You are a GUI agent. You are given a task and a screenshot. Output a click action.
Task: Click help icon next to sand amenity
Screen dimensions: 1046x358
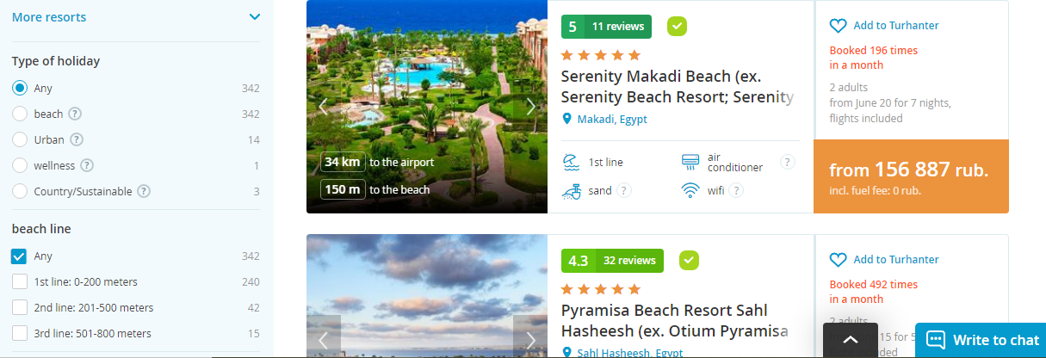pos(624,190)
